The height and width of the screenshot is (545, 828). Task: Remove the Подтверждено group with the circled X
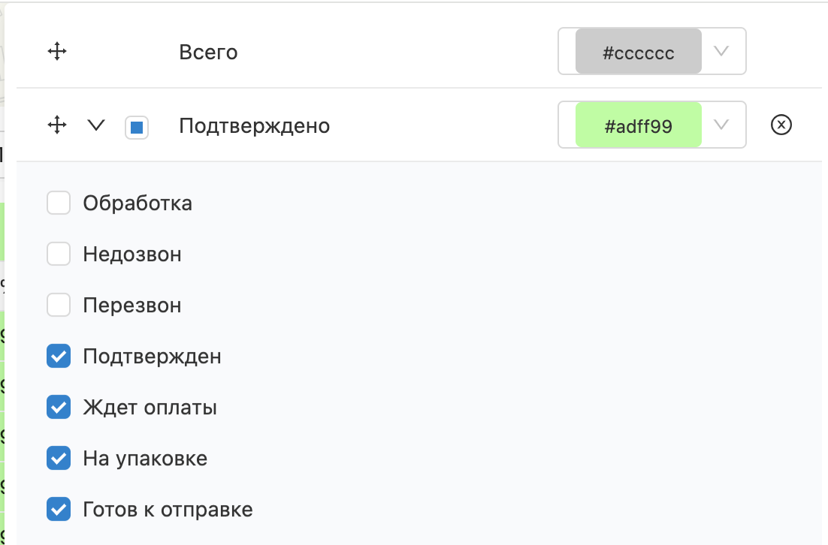pyautogui.click(x=781, y=125)
